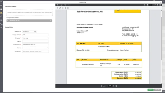Click the wrench tools sidebar icon
Image resolution: width=165 pixels, height=93 pixels.
[1, 24]
